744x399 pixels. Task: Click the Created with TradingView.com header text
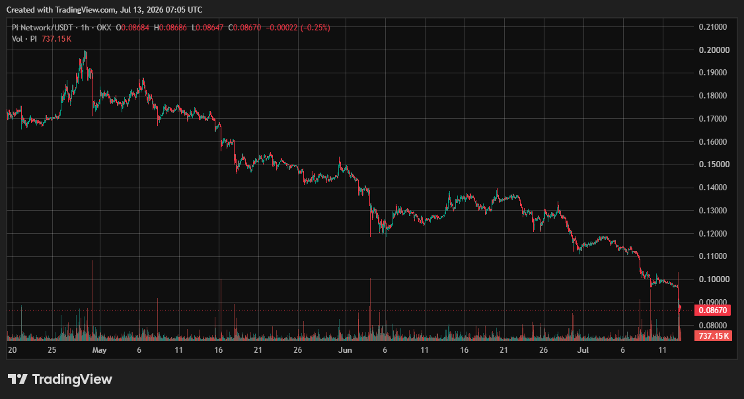click(x=104, y=9)
